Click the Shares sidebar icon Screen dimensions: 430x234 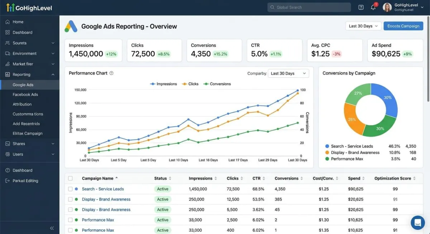(8, 143)
